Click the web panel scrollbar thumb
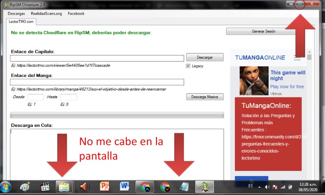The image size is (325, 195). [x=309, y=57]
